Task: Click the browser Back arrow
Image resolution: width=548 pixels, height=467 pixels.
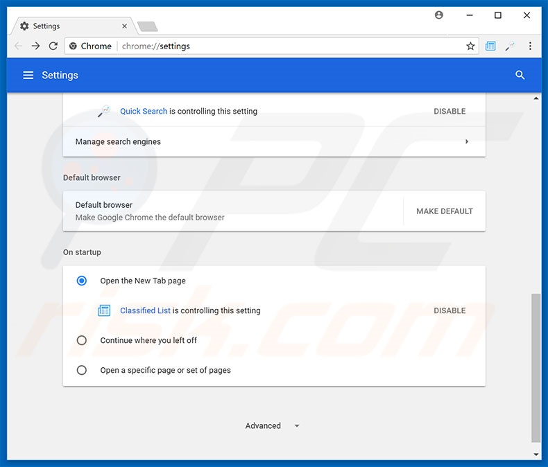Action: (18, 46)
